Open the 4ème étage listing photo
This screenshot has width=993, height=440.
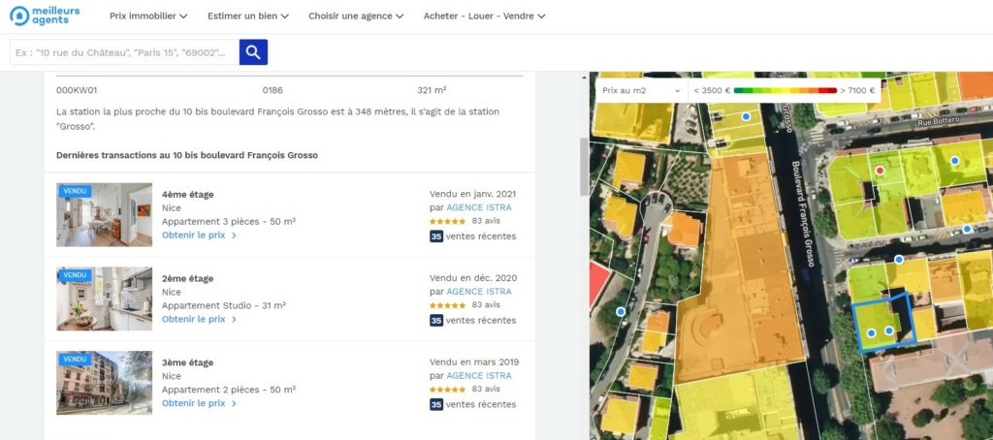pos(104,215)
